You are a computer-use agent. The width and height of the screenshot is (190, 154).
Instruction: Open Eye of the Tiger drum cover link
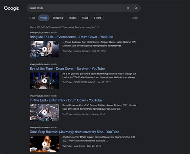tap(67, 68)
